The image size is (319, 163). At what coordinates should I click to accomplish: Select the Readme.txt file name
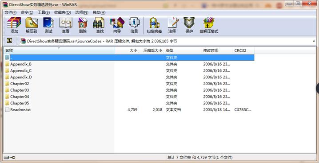point(20,109)
